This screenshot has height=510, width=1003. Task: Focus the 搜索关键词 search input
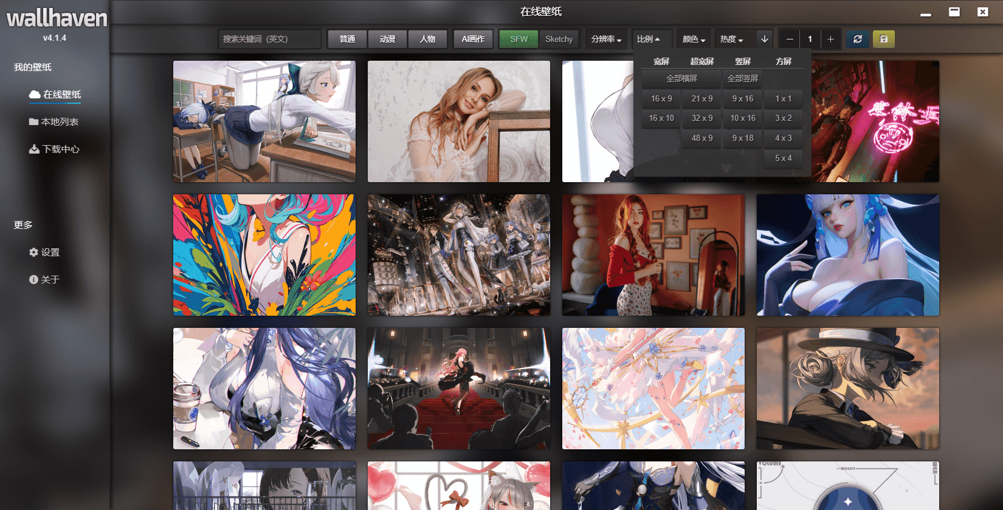coord(269,39)
